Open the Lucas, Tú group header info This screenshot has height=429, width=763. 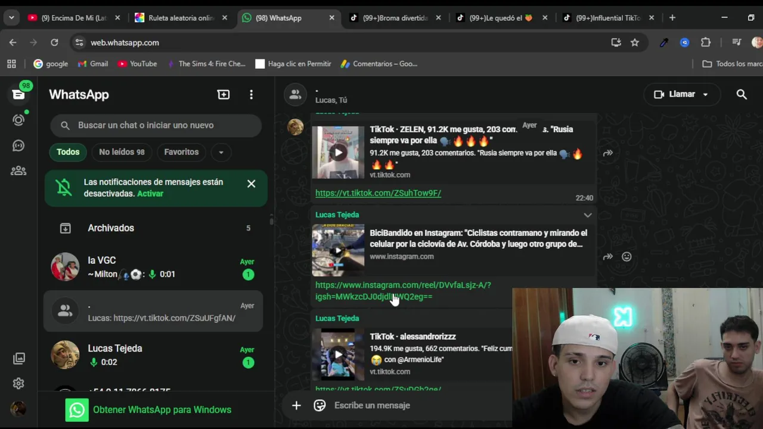331,95
